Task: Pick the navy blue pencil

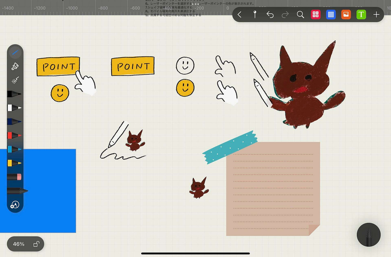Action: pyautogui.click(x=14, y=122)
